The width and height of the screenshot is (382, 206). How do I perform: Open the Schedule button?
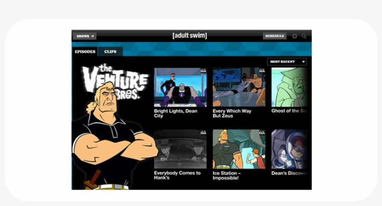tap(274, 36)
